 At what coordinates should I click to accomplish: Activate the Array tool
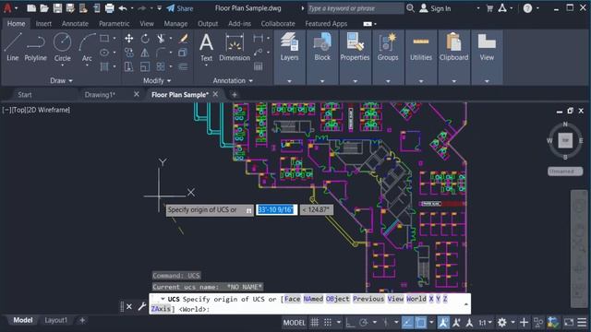point(161,67)
